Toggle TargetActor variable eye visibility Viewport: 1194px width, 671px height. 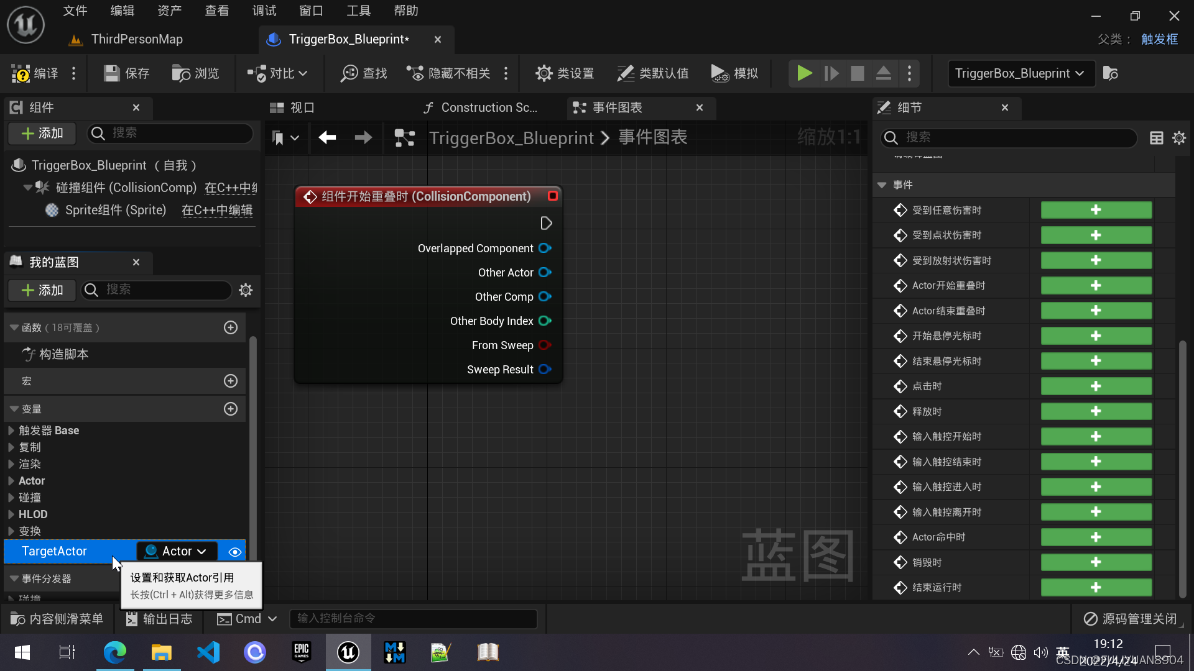(x=234, y=552)
